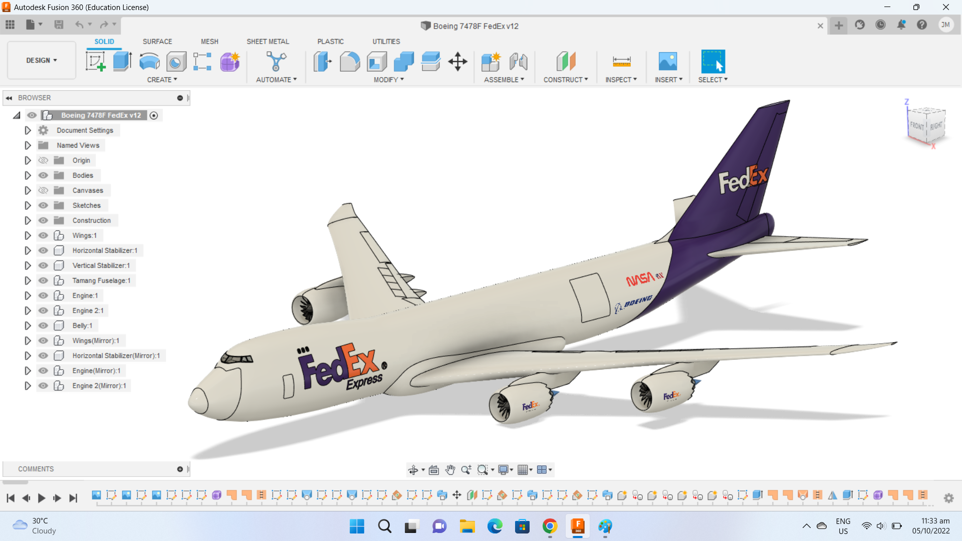
Task: Open the UTILITIES tab
Action: [x=386, y=42]
